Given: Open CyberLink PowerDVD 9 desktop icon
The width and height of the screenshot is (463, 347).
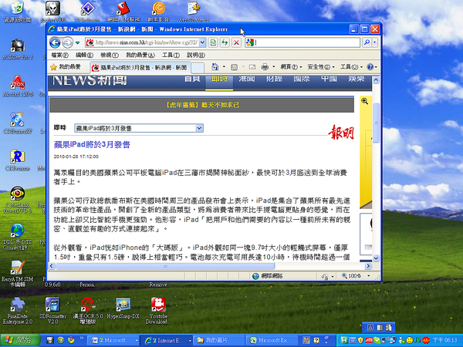Looking at the screenshot, I should pyautogui.click(x=18, y=200).
